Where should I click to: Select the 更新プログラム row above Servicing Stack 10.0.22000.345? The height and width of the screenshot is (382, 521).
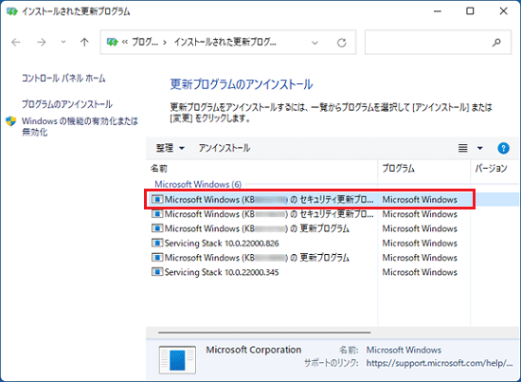[332, 258]
